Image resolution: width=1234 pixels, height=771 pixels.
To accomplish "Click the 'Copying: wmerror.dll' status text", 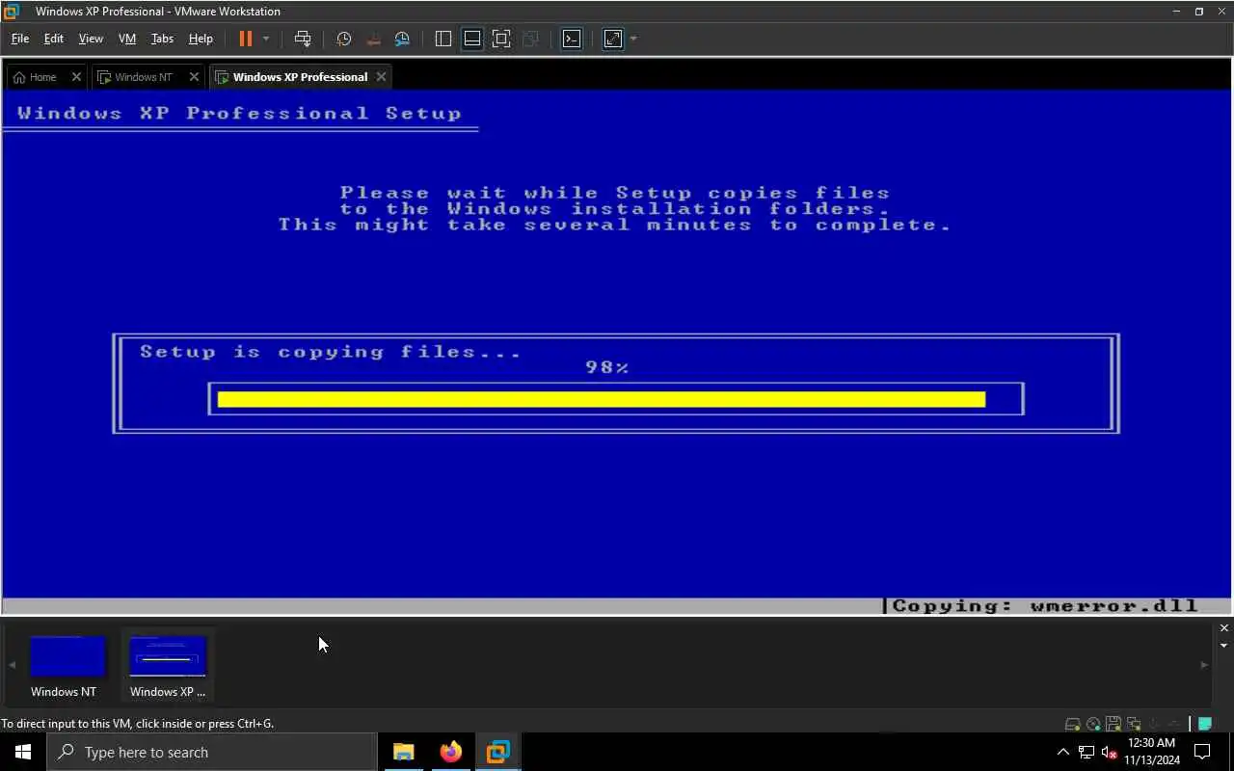I will (x=1045, y=606).
